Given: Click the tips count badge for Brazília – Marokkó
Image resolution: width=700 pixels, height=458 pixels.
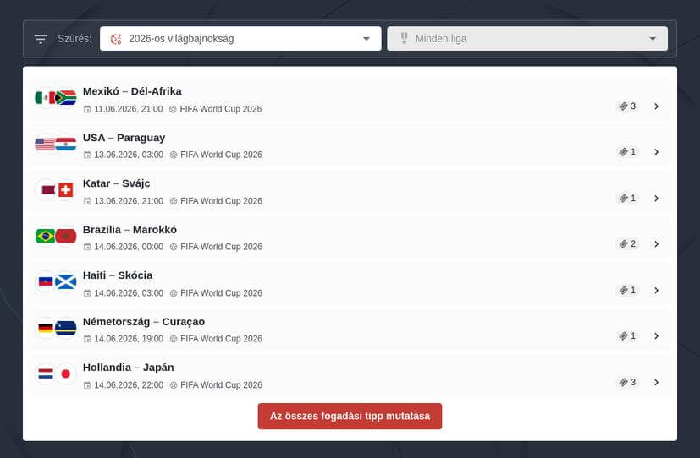Looking at the screenshot, I should pos(627,244).
